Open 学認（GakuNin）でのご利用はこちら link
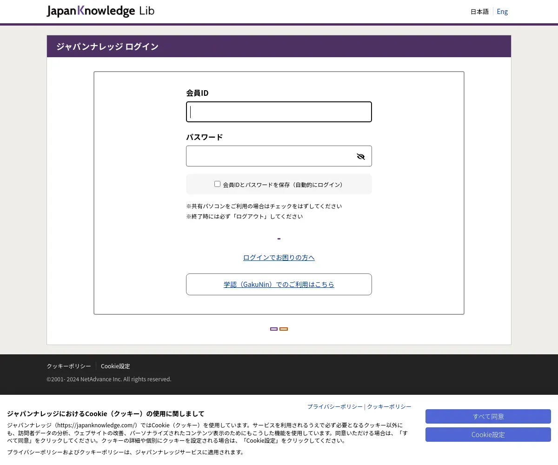 [x=279, y=284]
